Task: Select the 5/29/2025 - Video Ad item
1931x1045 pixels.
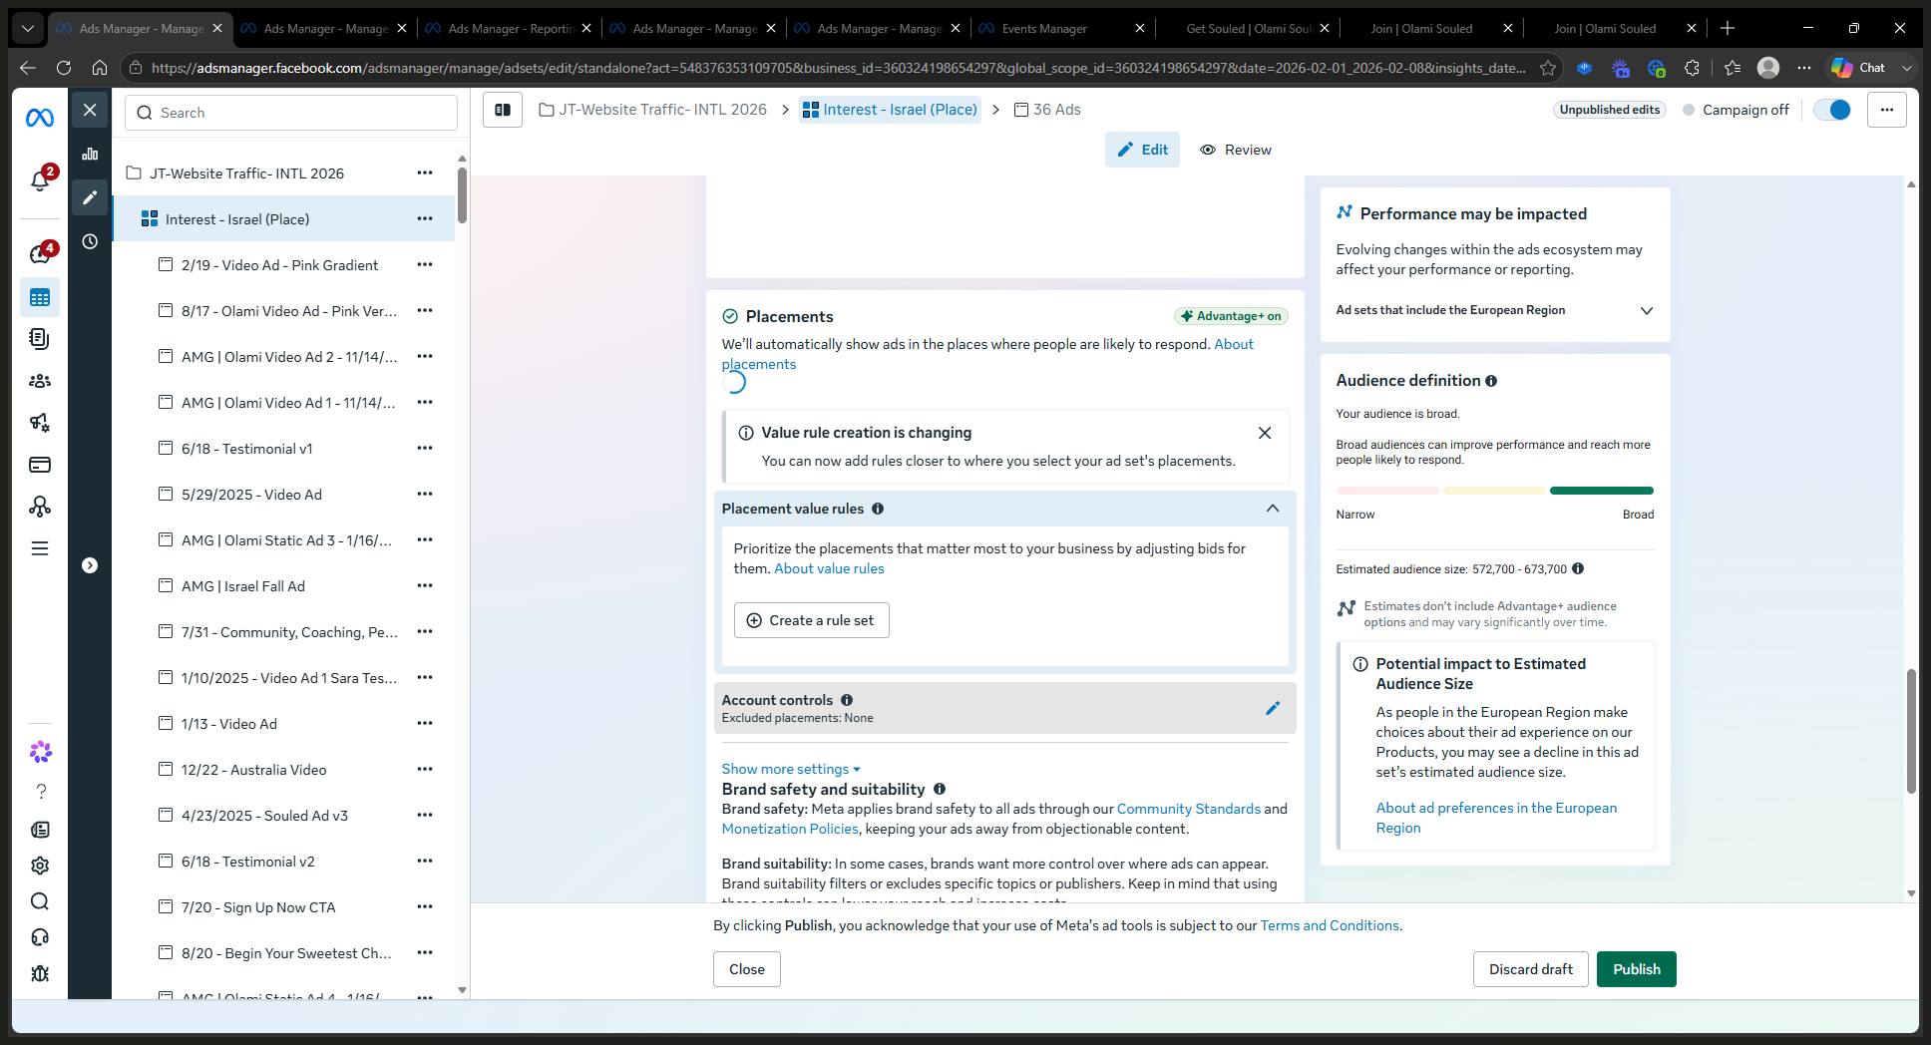Action: coord(251,495)
